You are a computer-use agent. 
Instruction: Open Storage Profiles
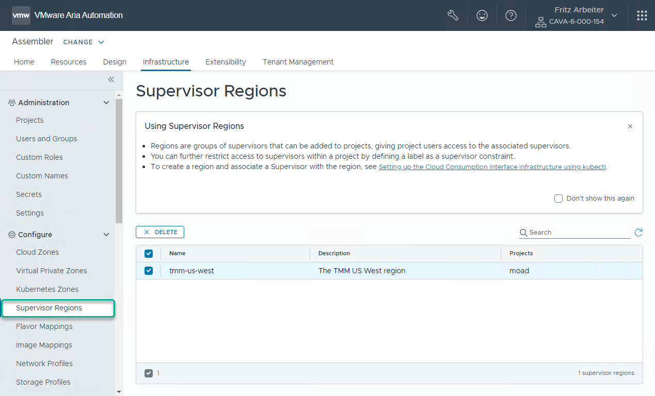coord(43,382)
